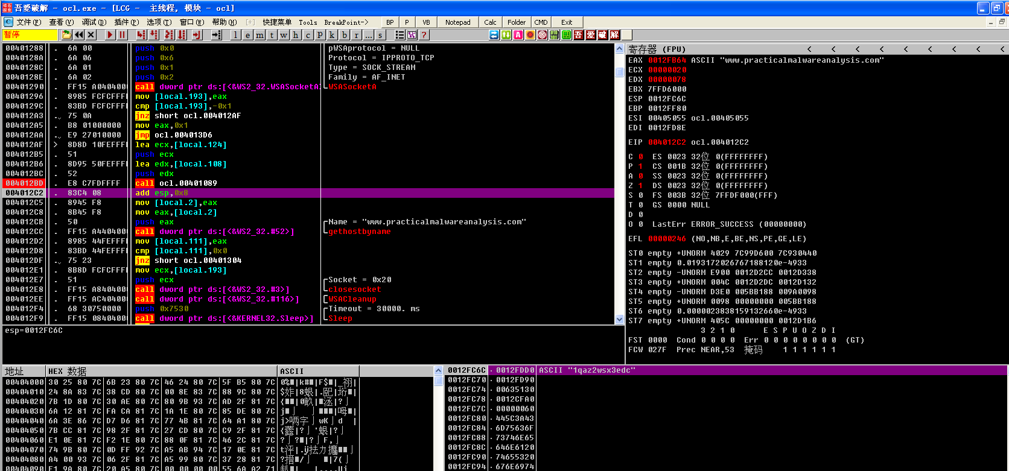Click the 寄存器 (FPU) register header
Screen dimensions: 1009x471
click(657, 49)
